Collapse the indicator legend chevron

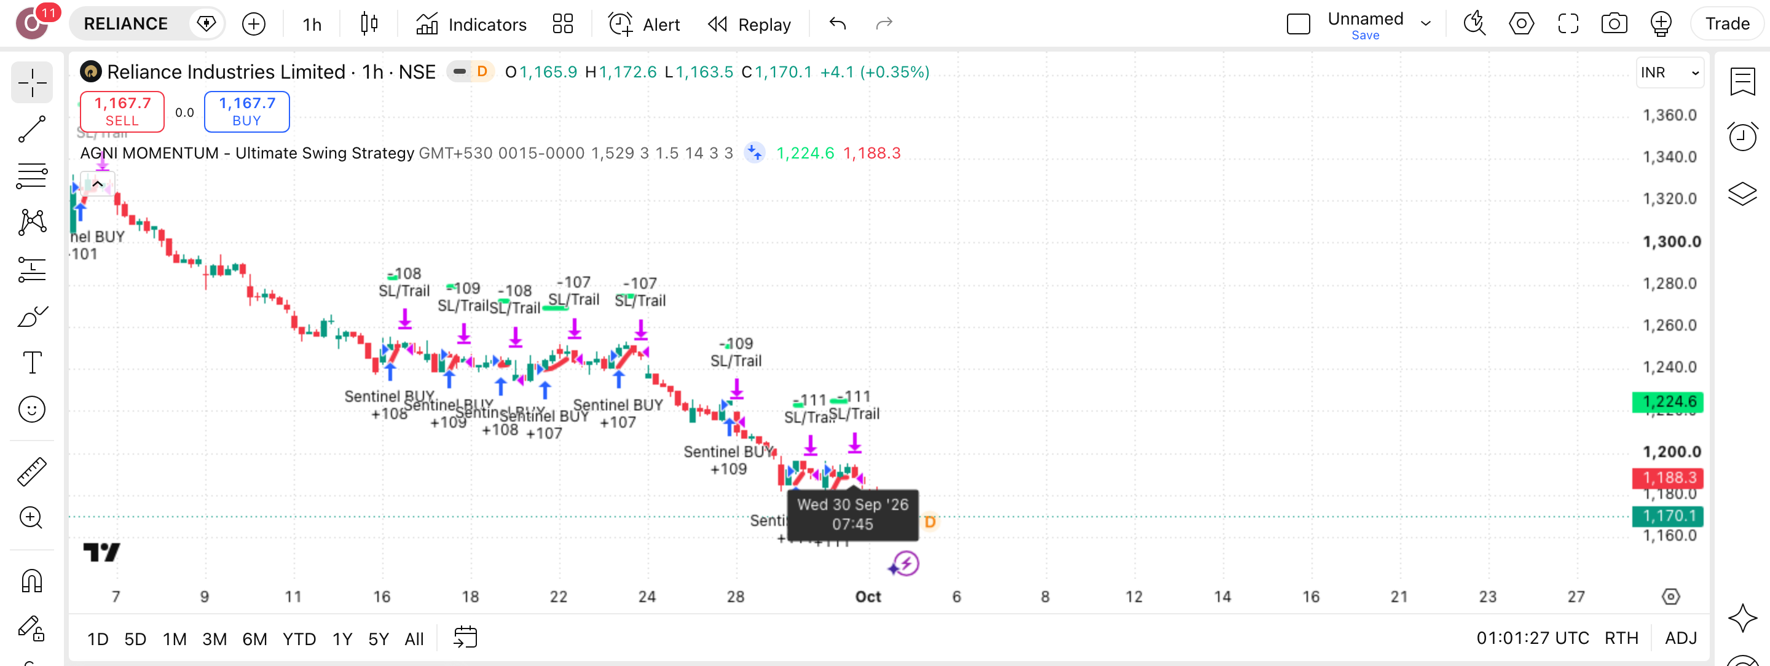pyautogui.click(x=98, y=184)
